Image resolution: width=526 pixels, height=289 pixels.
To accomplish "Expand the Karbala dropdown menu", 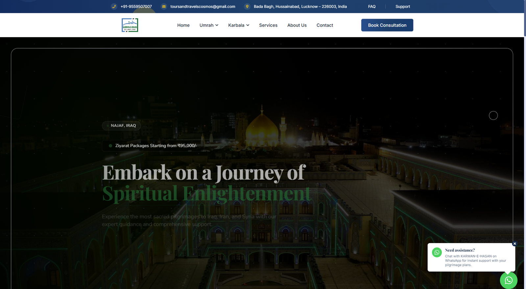I will pos(239,25).
